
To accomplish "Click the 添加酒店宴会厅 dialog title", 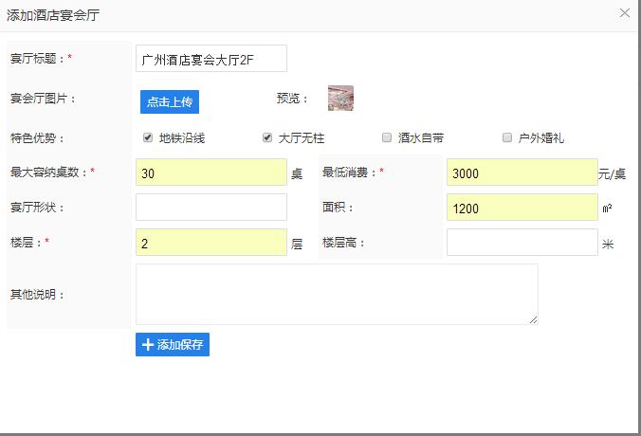I will click(x=52, y=14).
